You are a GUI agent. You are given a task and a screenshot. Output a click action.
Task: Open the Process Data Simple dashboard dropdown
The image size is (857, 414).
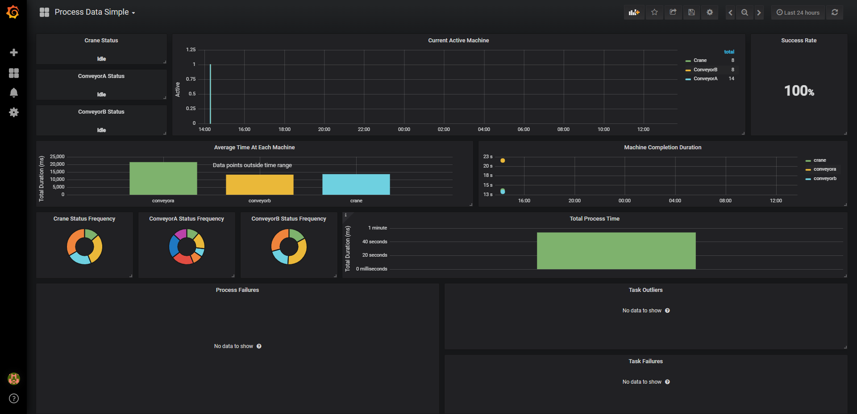[x=94, y=12]
